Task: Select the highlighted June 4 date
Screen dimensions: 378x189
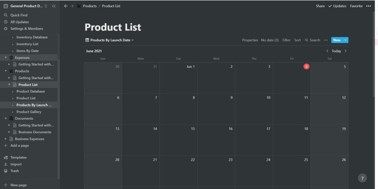Action: 306,66
